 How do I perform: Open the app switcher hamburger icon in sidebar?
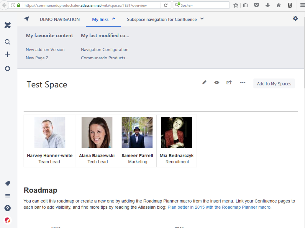[x=7, y=196]
